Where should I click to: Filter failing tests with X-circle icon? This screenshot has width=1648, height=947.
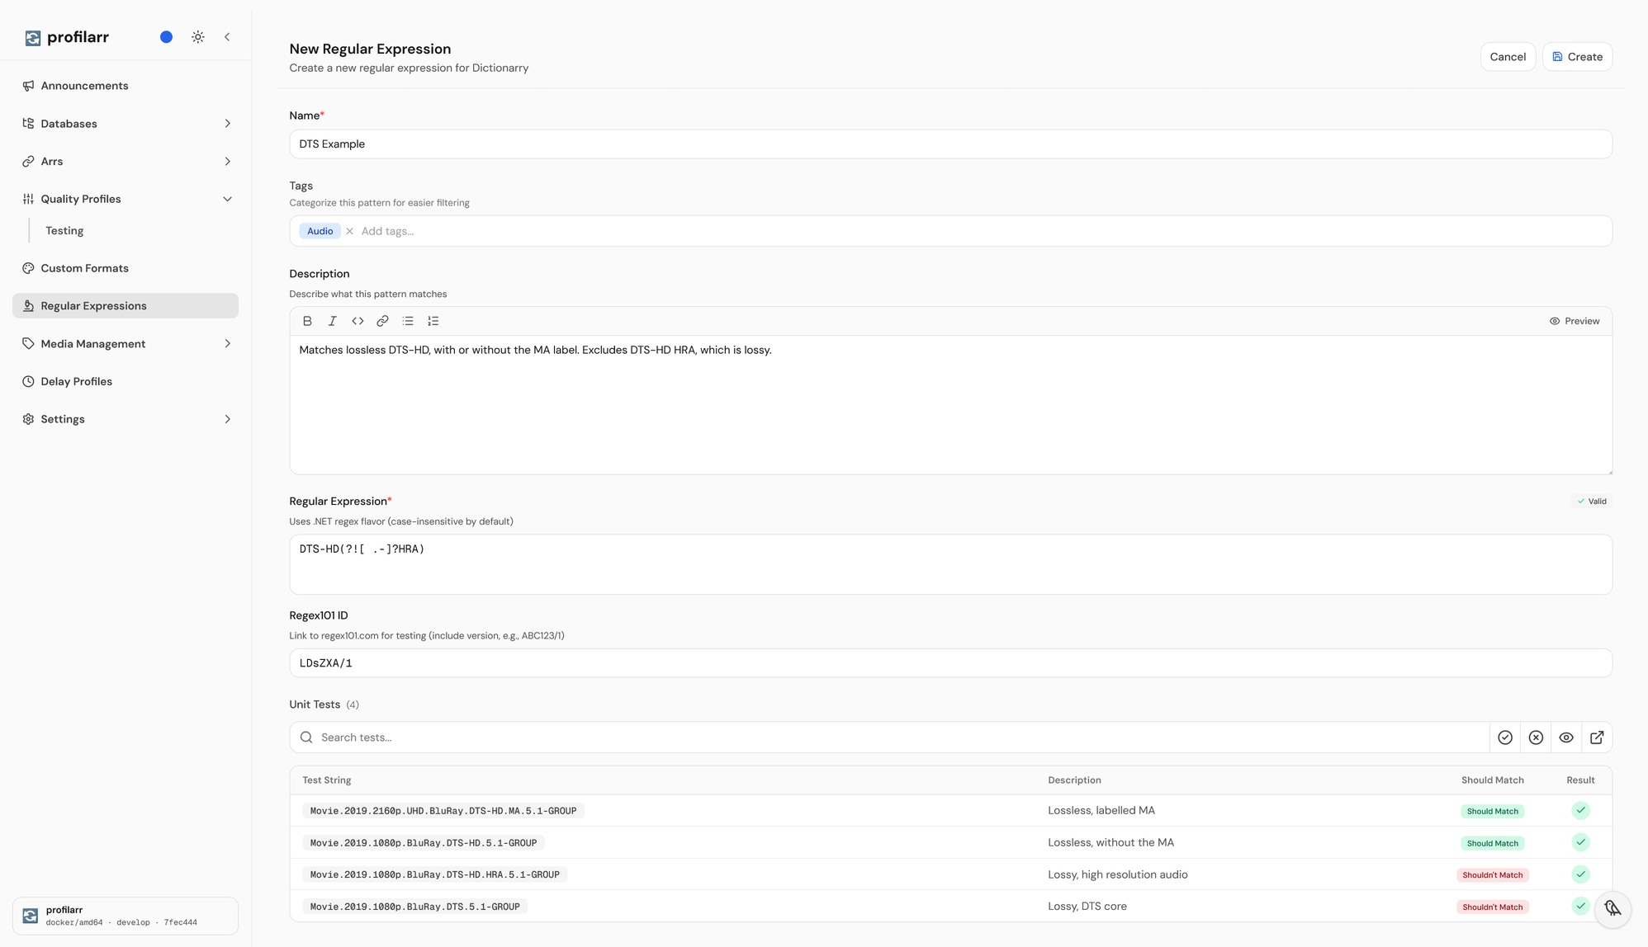coord(1536,737)
